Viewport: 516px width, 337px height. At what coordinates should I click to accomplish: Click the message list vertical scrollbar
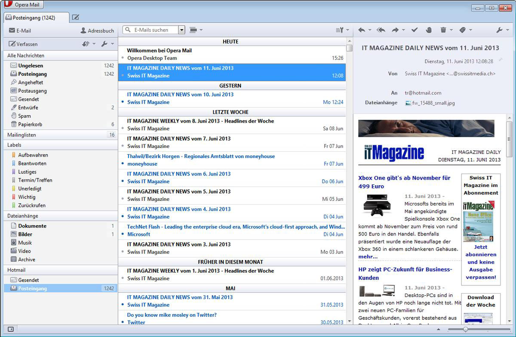coord(349,181)
